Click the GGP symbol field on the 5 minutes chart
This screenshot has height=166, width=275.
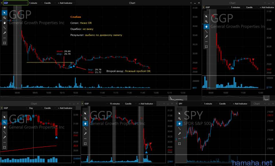(x=217, y=7)
